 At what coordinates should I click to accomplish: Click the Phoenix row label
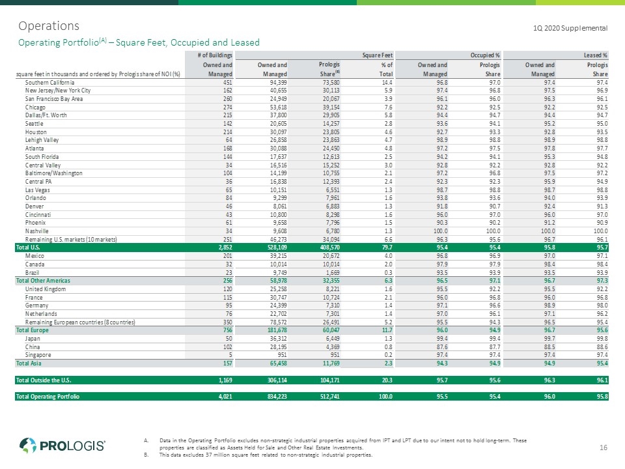pyautogui.click(x=35, y=223)
